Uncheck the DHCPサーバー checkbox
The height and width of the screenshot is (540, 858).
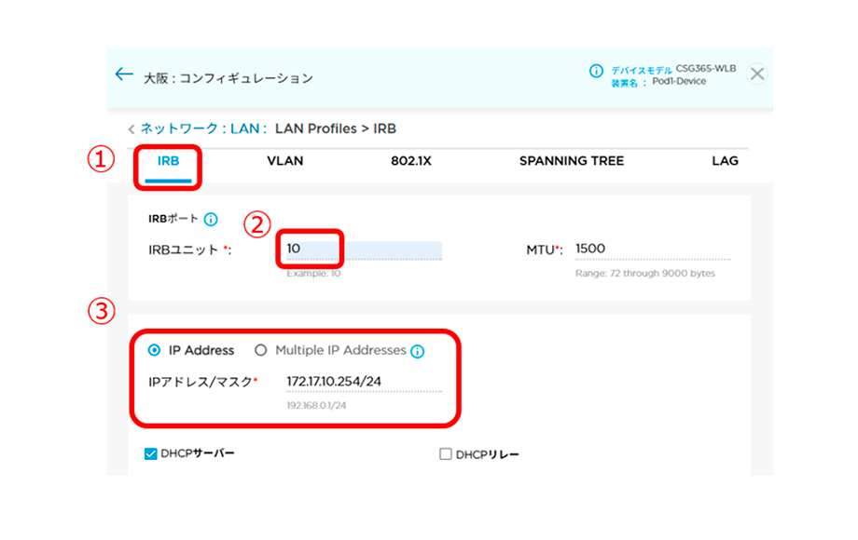[x=150, y=453]
